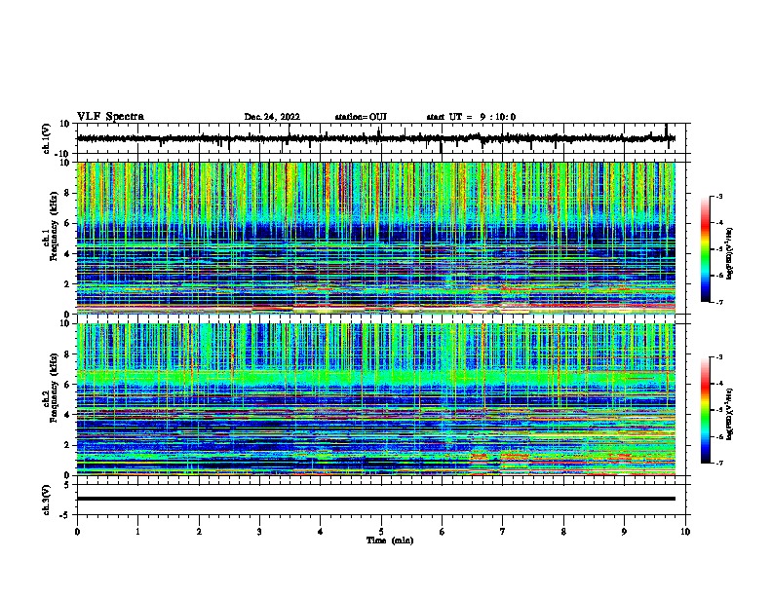This screenshot has height=596, width=772.
Task: Click the ch.2 "Frequency (kHz)" axis label
Action: click(x=54, y=388)
